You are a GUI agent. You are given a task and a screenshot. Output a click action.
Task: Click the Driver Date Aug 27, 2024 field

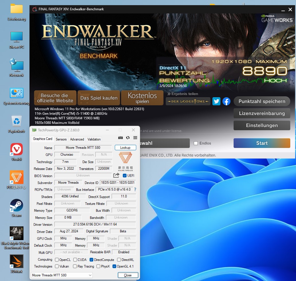(69, 231)
